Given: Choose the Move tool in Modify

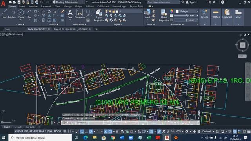Looking at the screenshot, I should pos(44,11).
